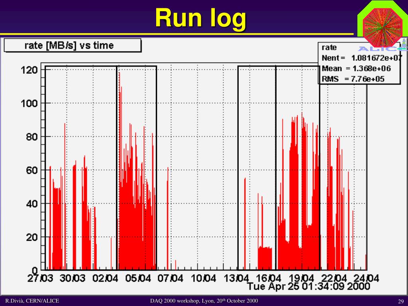This screenshot has width=408, height=306.
Task: Click the y-axis label 60
Action: tap(32, 171)
